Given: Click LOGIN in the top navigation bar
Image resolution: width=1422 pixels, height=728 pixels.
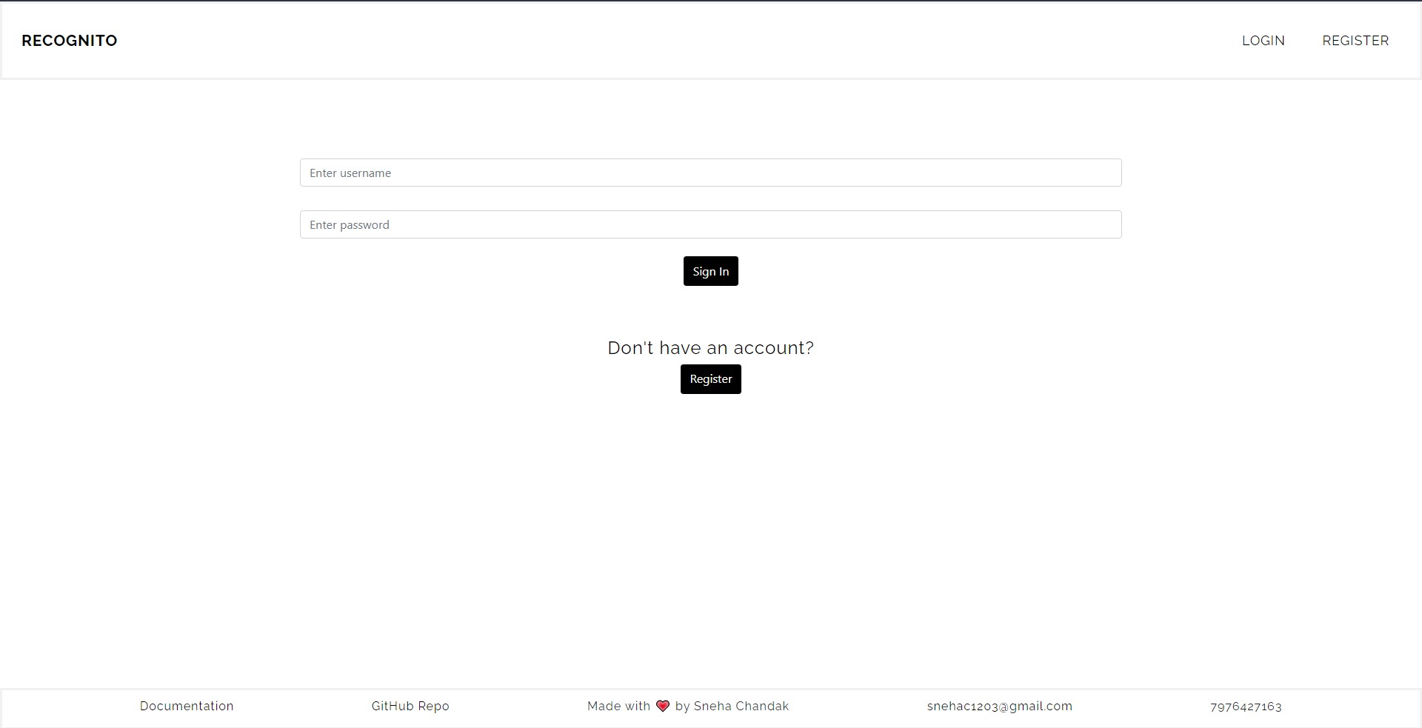Looking at the screenshot, I should [x=1263, y=40].
